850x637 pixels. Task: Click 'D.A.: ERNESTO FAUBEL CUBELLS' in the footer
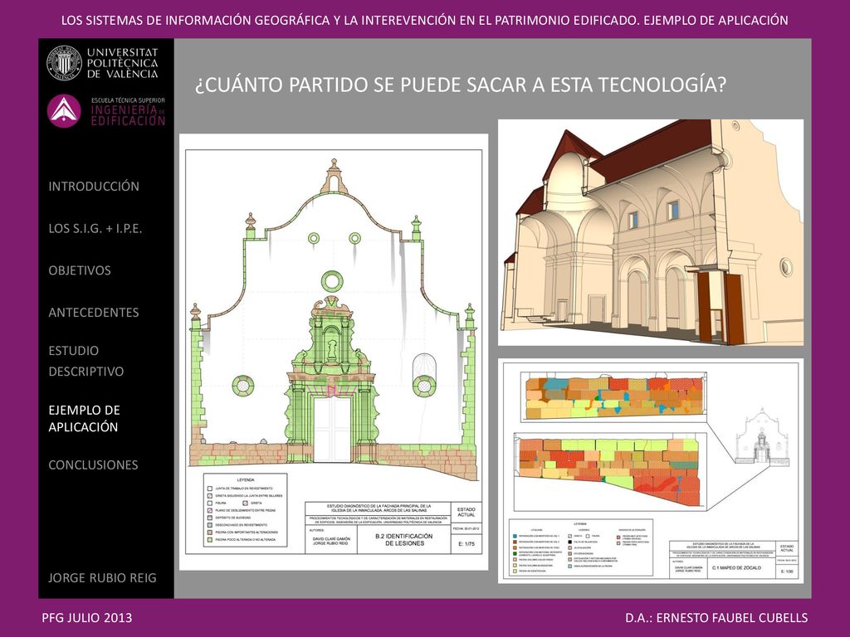(x=716, y=617)
